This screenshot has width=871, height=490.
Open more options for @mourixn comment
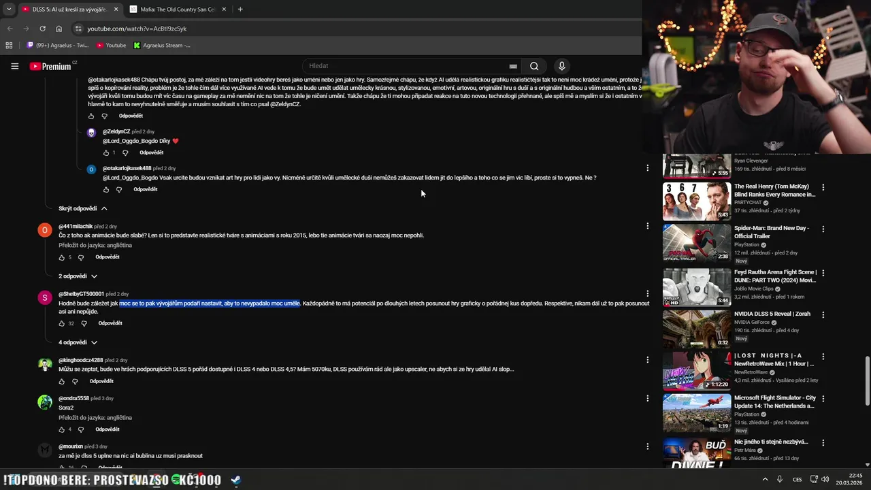point(647,446)
